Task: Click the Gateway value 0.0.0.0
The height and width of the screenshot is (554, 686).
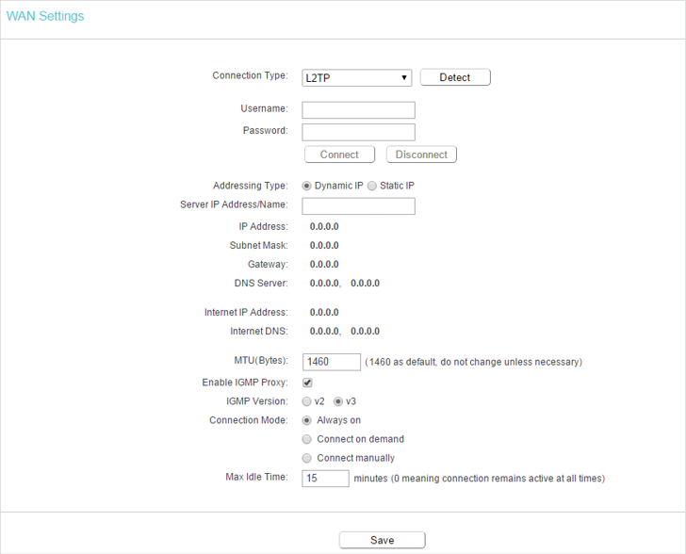Action: point(324,265)
